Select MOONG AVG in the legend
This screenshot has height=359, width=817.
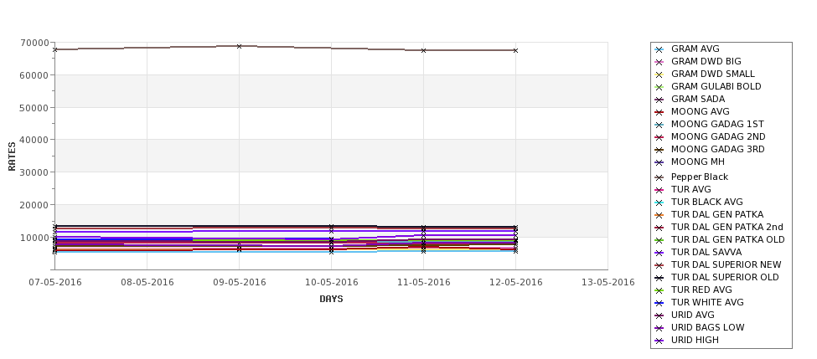point(692,111)
